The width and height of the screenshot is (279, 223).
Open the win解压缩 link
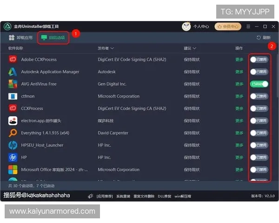point(183,196)
